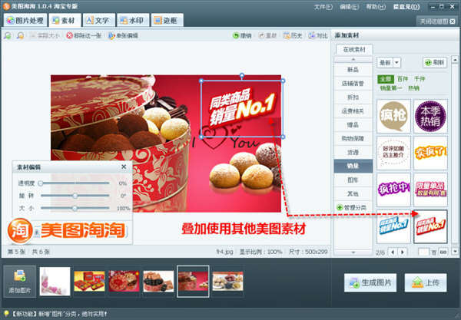Add the 疯抢中 purple sticker
The width and height of the screenshot is (461, 320).
coord(393,190)
